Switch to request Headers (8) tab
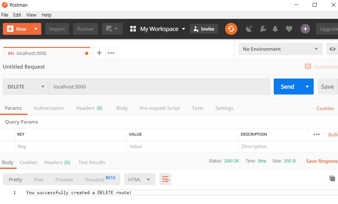 pos(89,108)
